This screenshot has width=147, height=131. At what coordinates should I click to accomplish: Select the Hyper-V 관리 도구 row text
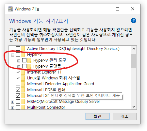coord(50,60)
